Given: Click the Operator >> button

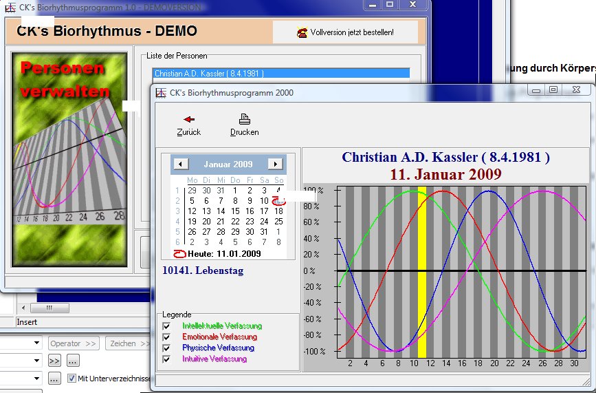Looking at the screenshot, I should coord(74,343).
